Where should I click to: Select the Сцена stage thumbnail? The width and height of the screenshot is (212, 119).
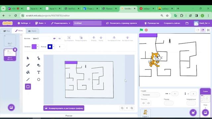click(x=205, y=99)
